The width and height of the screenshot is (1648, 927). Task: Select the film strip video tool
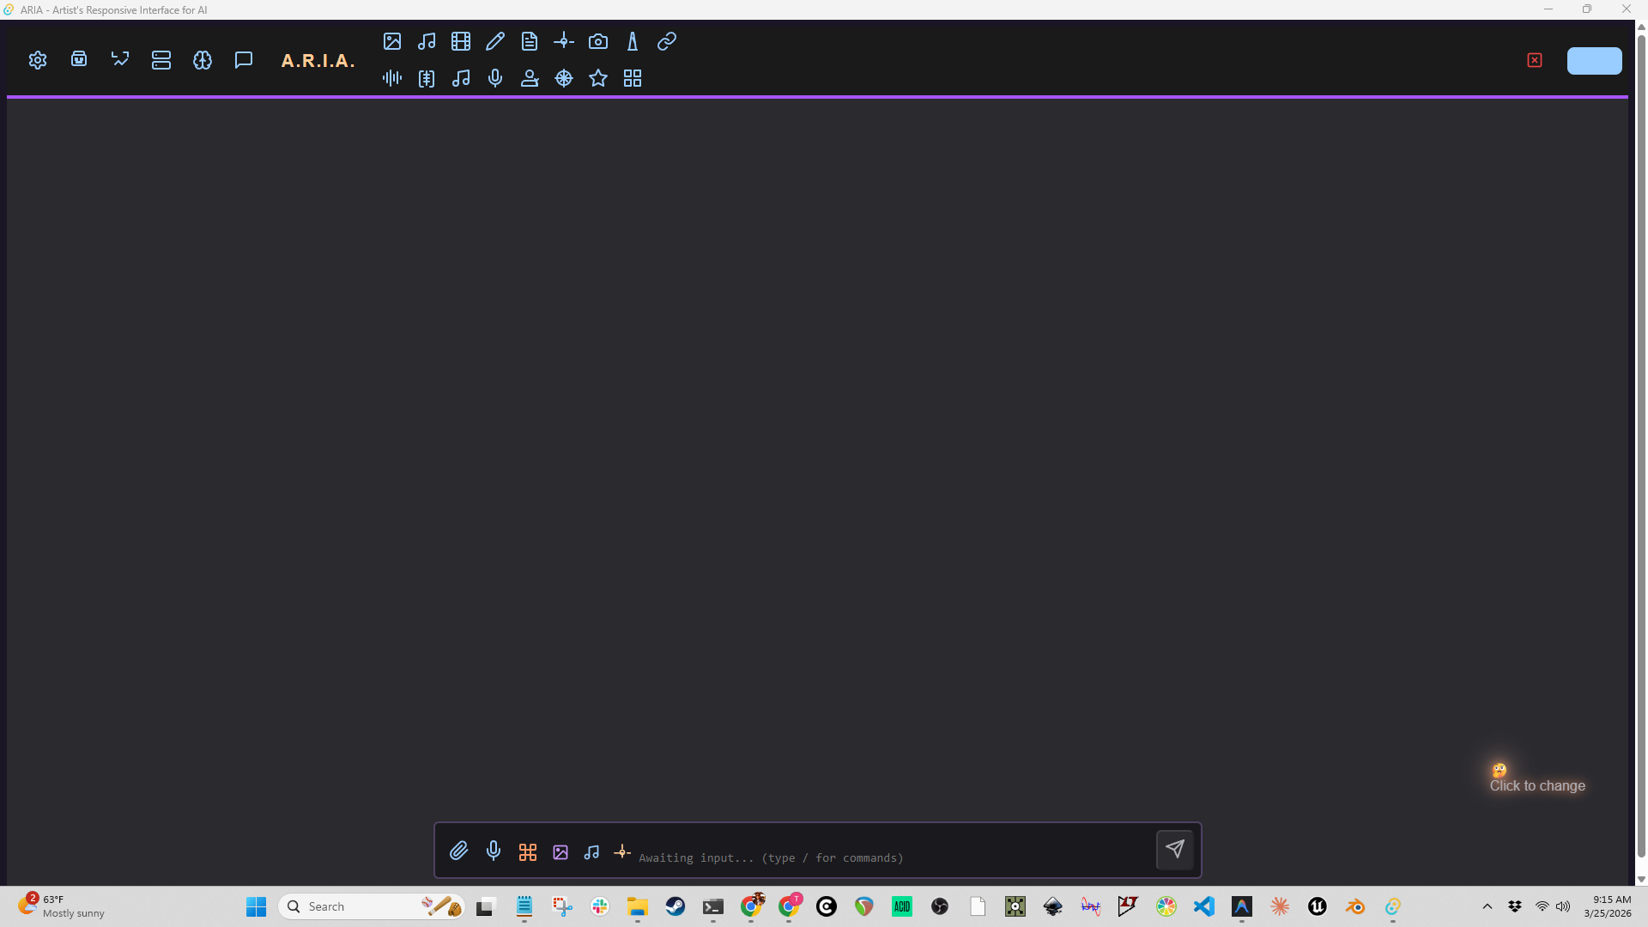click(461, 41)
